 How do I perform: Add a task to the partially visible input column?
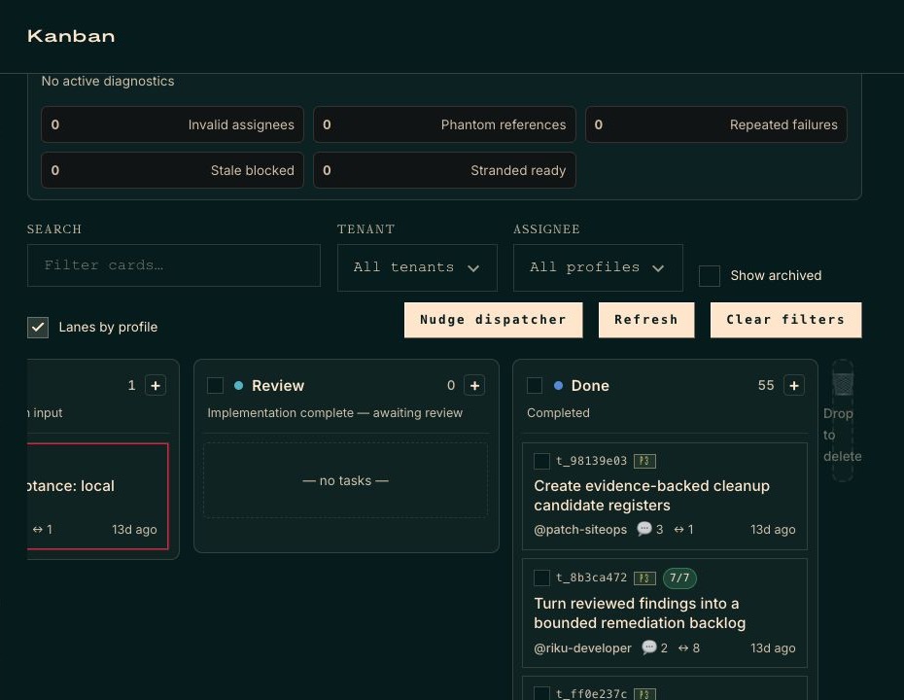(156, 385)
